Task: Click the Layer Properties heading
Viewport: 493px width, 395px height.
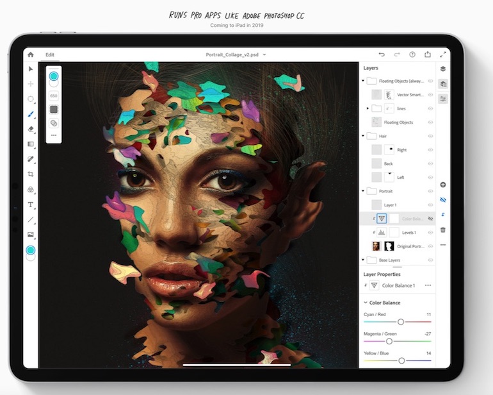Action: (382, 274)
